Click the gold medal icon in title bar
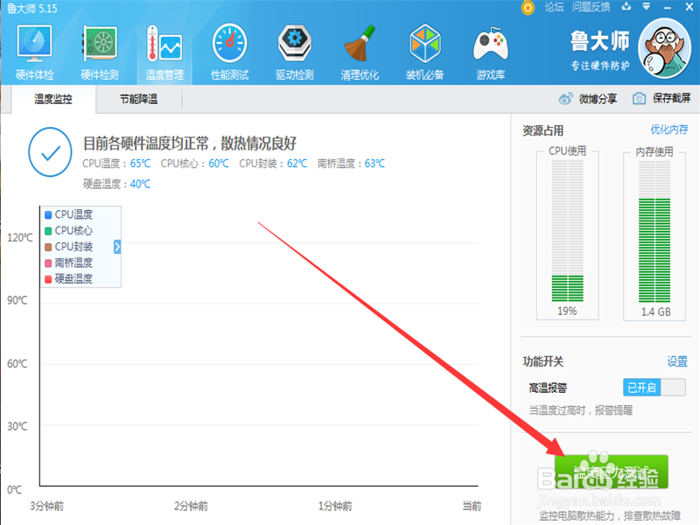The width and height of the screenshot is (700, 525). coord(528,8)
